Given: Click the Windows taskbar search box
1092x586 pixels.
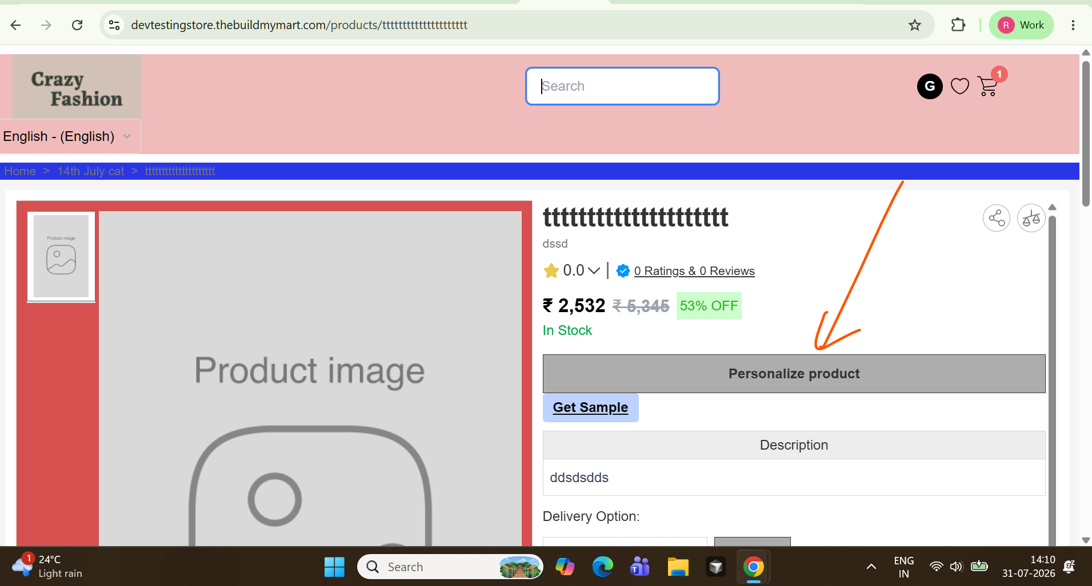Looking at the screenshot, I should (450, 567).
